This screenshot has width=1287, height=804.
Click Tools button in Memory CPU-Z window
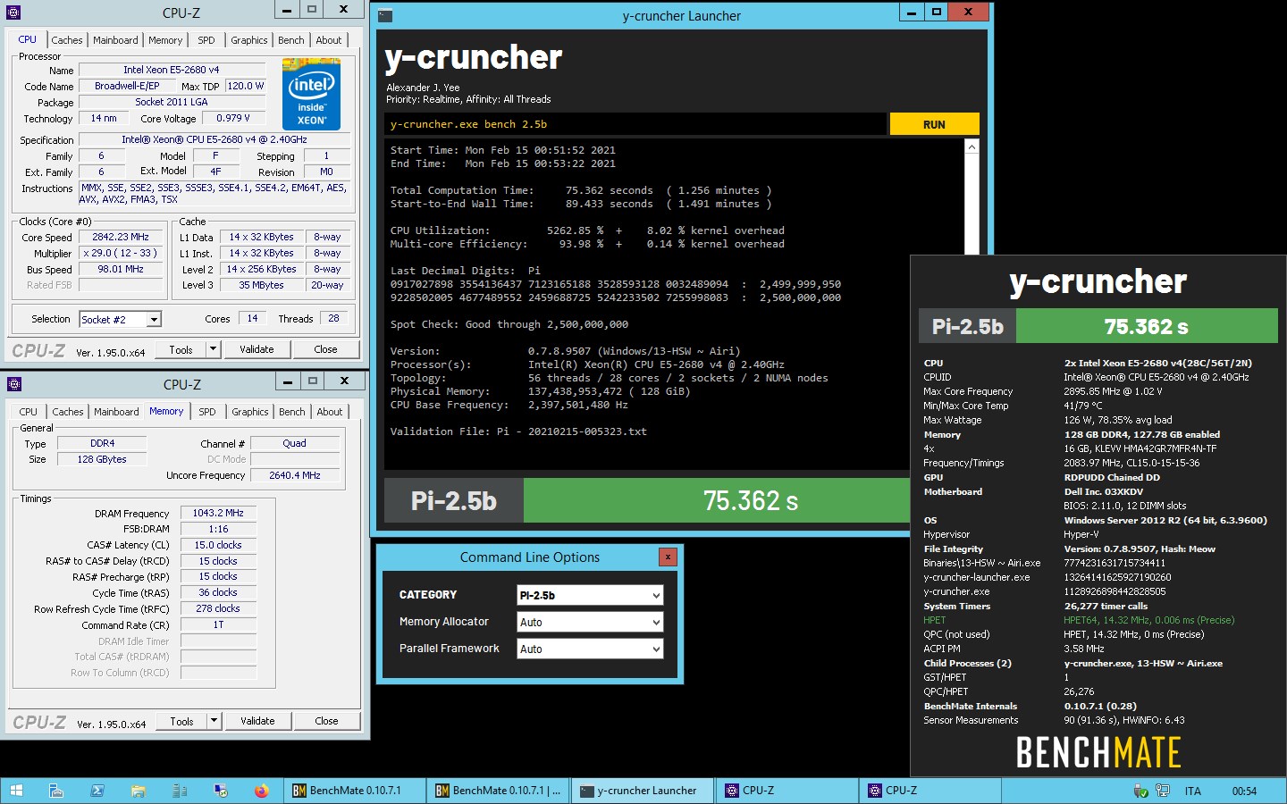tap(181, 721)
